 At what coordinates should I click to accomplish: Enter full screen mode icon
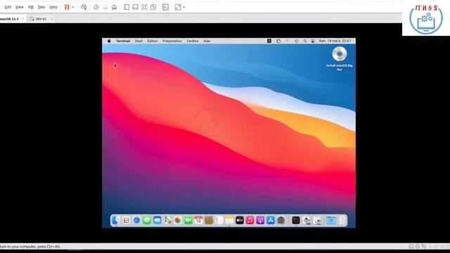[x=144, y=7]
